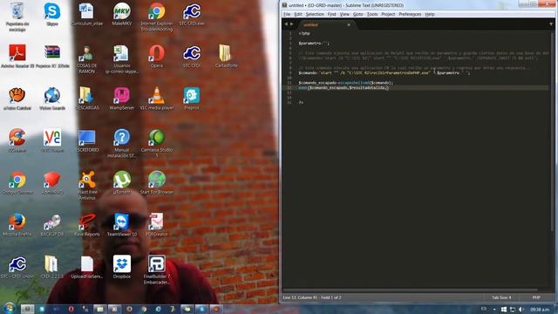This screenshot has height=314, width=558.
Task: Open the PDFCreator desktop shortcut
Action: [157, 225]
